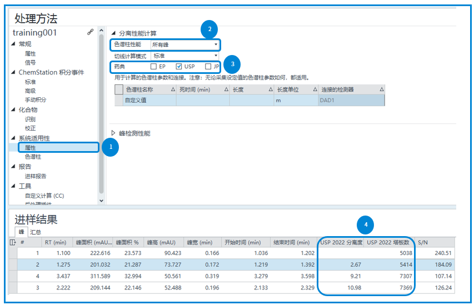Select 属性 under 常规
Screen dimensions: 474x305
click(30, 53)
